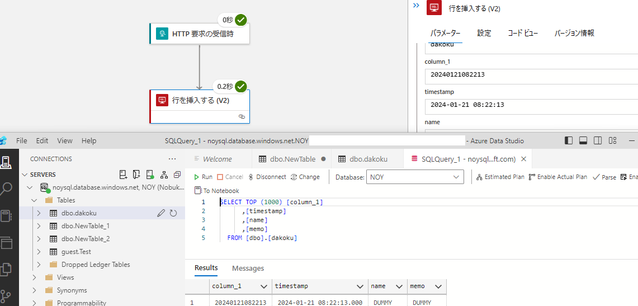This screenshot has width=638, height=306.
Task: Toggle the primary side bar layout
Action: 569,141
